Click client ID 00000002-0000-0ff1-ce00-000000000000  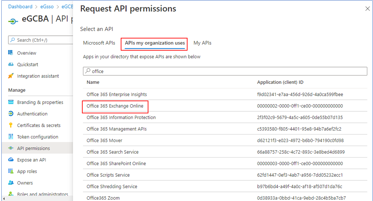[300, 106]
